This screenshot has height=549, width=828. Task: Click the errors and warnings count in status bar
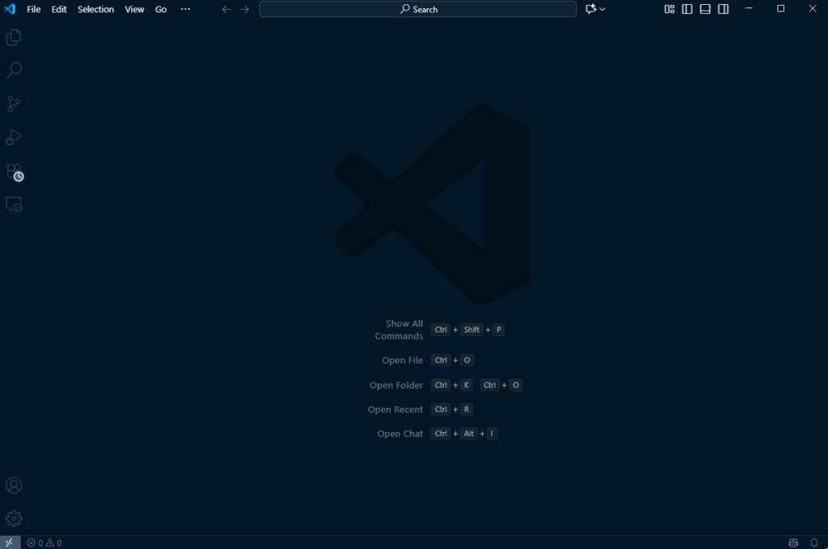pyautogui.click(x=44, y=543)
